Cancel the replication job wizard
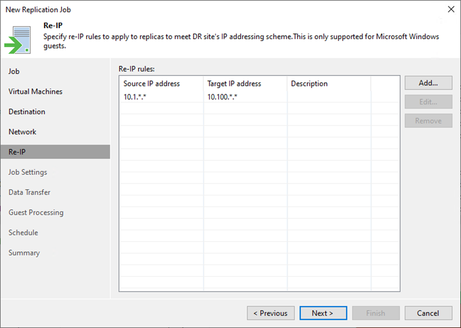Image resolution: width=461 pixels, height=328 pixels. [x=428, y=313]
